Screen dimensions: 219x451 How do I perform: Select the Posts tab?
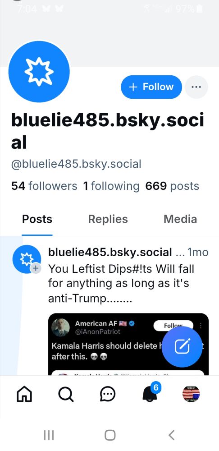tap(37, 219)
